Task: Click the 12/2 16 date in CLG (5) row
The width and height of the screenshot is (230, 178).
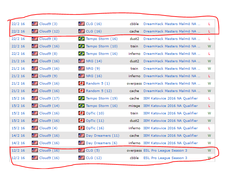Action: pos(18,151)
